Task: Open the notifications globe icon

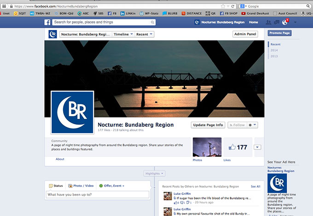Action: click(285, 22)
